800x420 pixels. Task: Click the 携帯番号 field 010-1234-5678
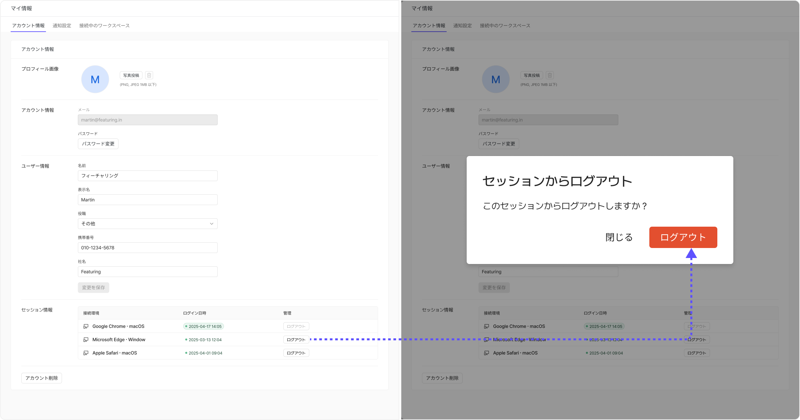click(147, 248)
